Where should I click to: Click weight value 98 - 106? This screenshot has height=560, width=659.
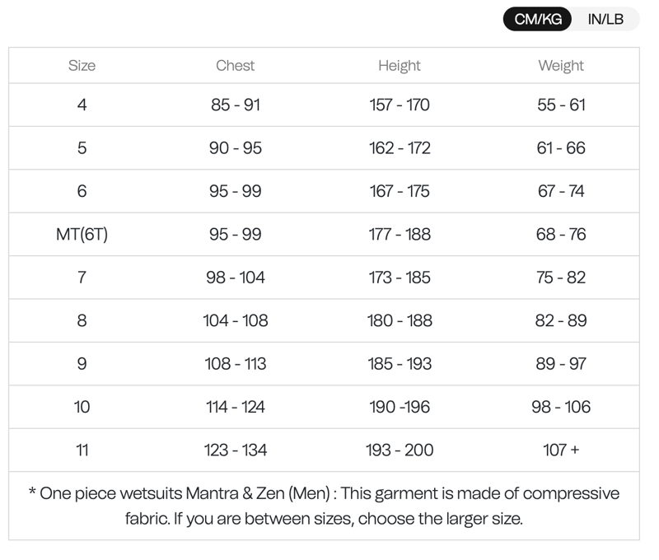pyautogui.click(x=561, y=407)
